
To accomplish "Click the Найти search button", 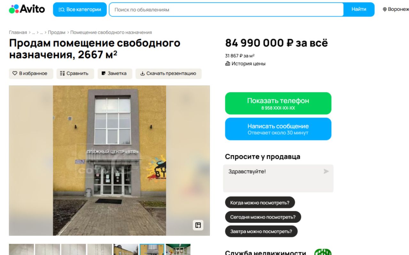I will pos(359,9).
